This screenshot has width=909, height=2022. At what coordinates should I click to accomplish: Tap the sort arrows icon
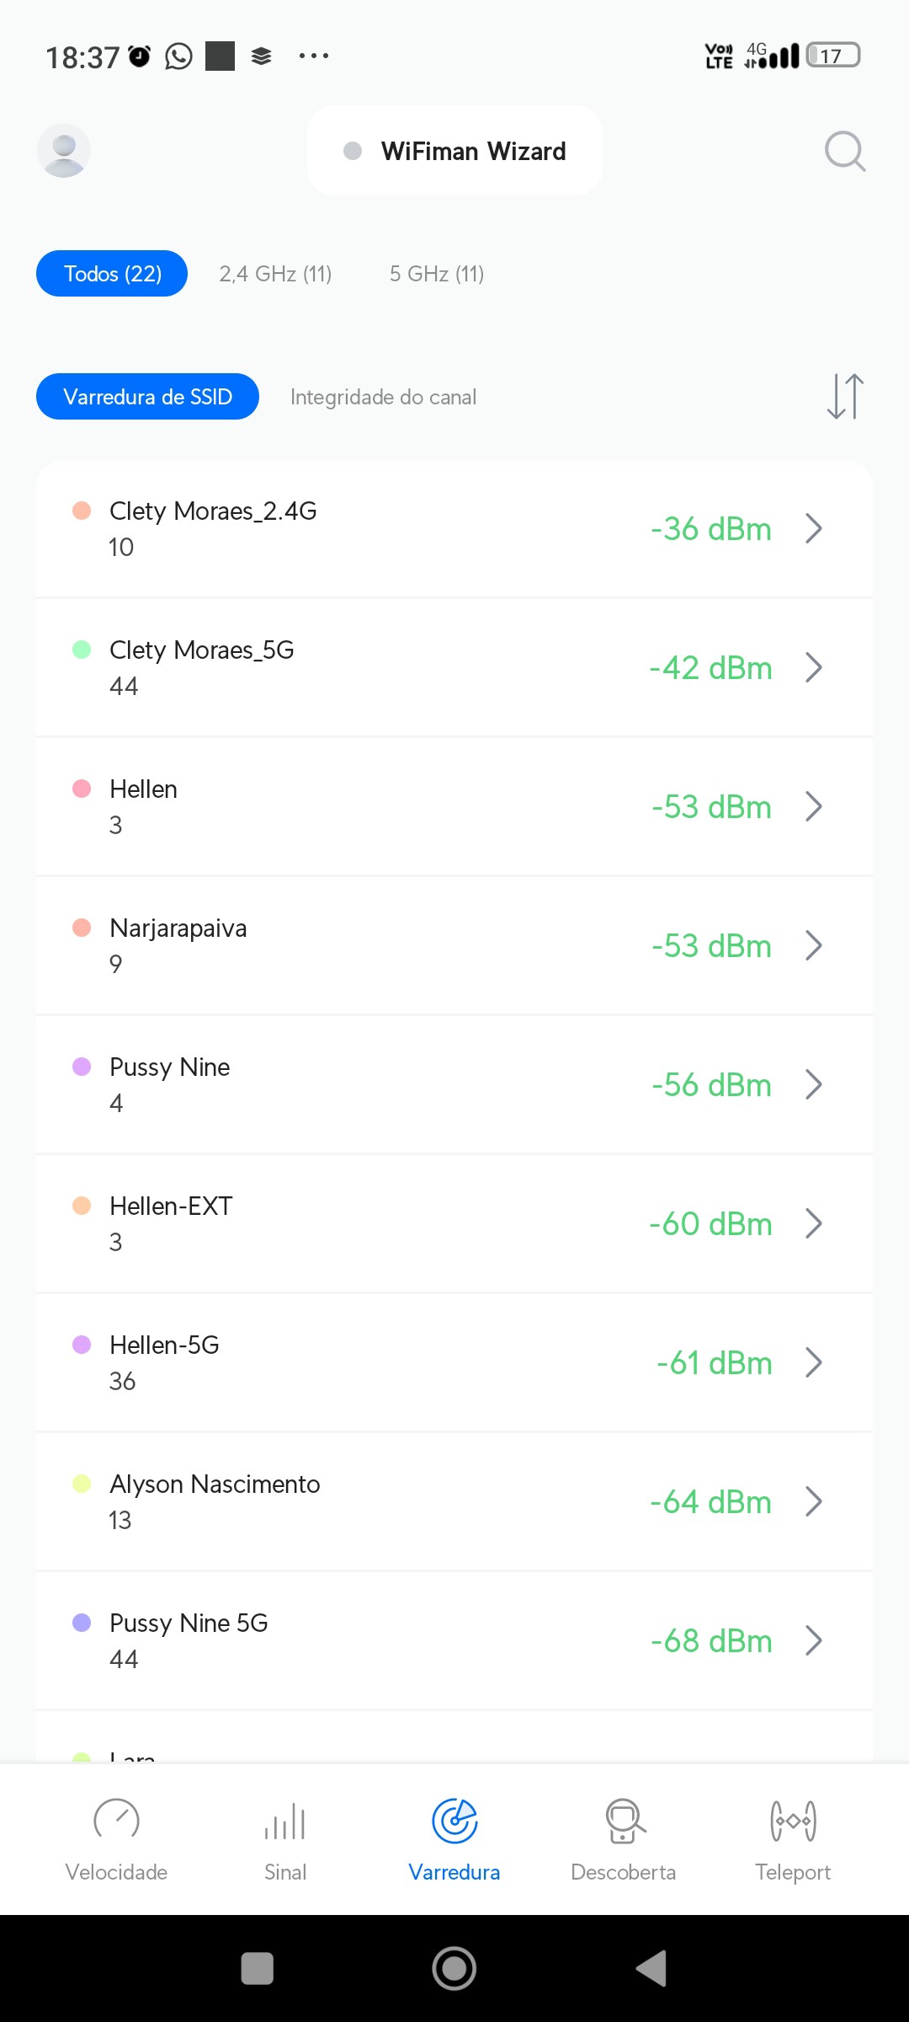[845, 396]
